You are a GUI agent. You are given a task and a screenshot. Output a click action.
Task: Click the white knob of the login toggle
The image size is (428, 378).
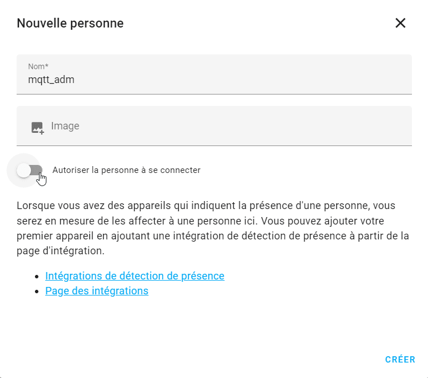(x=23, y=170)
